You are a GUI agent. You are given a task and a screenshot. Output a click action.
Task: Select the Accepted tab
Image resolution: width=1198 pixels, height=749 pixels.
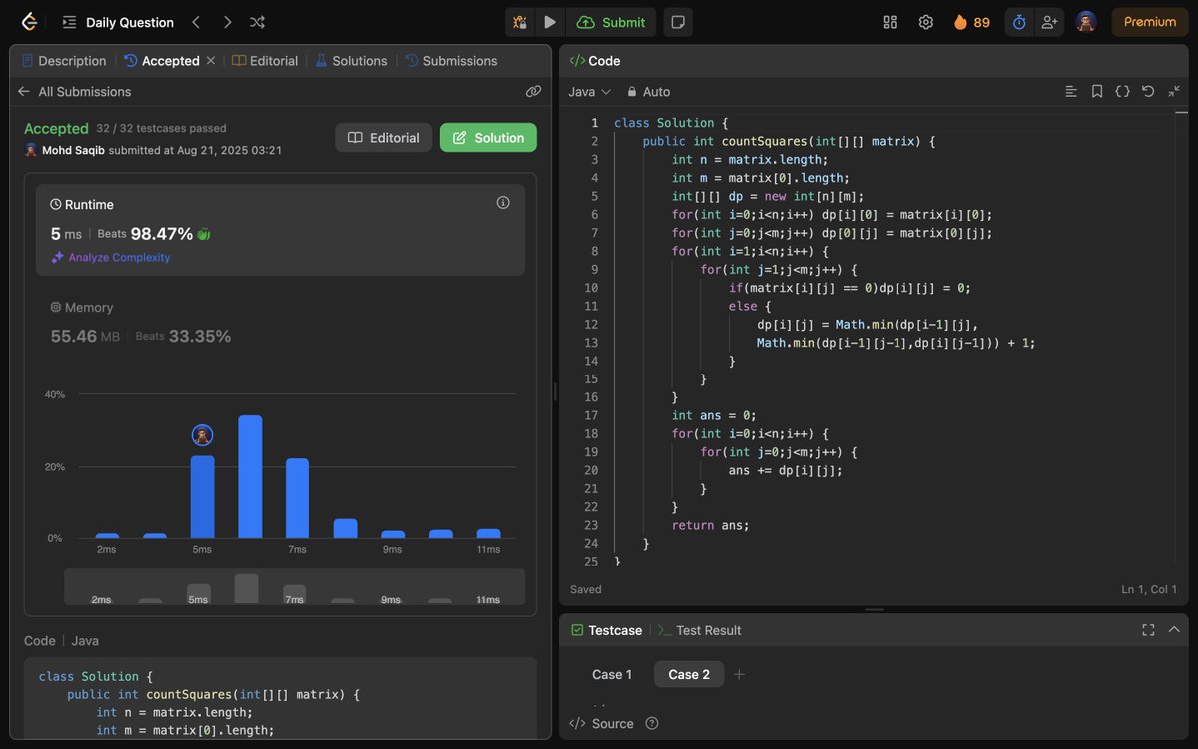tap(162, 61)
